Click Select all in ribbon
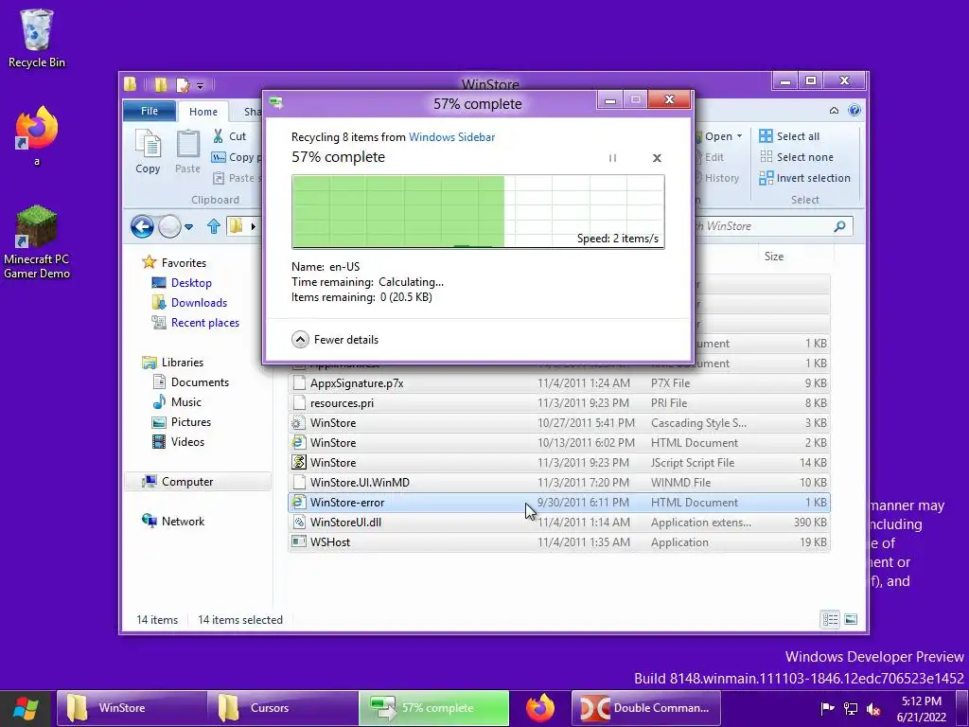The width and height of the screenshot is (969, 727). [789, 136]
